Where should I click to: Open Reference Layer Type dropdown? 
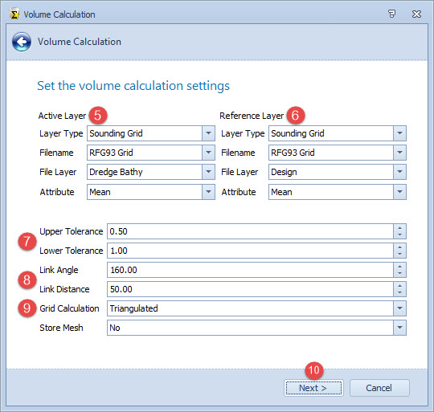pyautogui.click(x=399, y=133)
